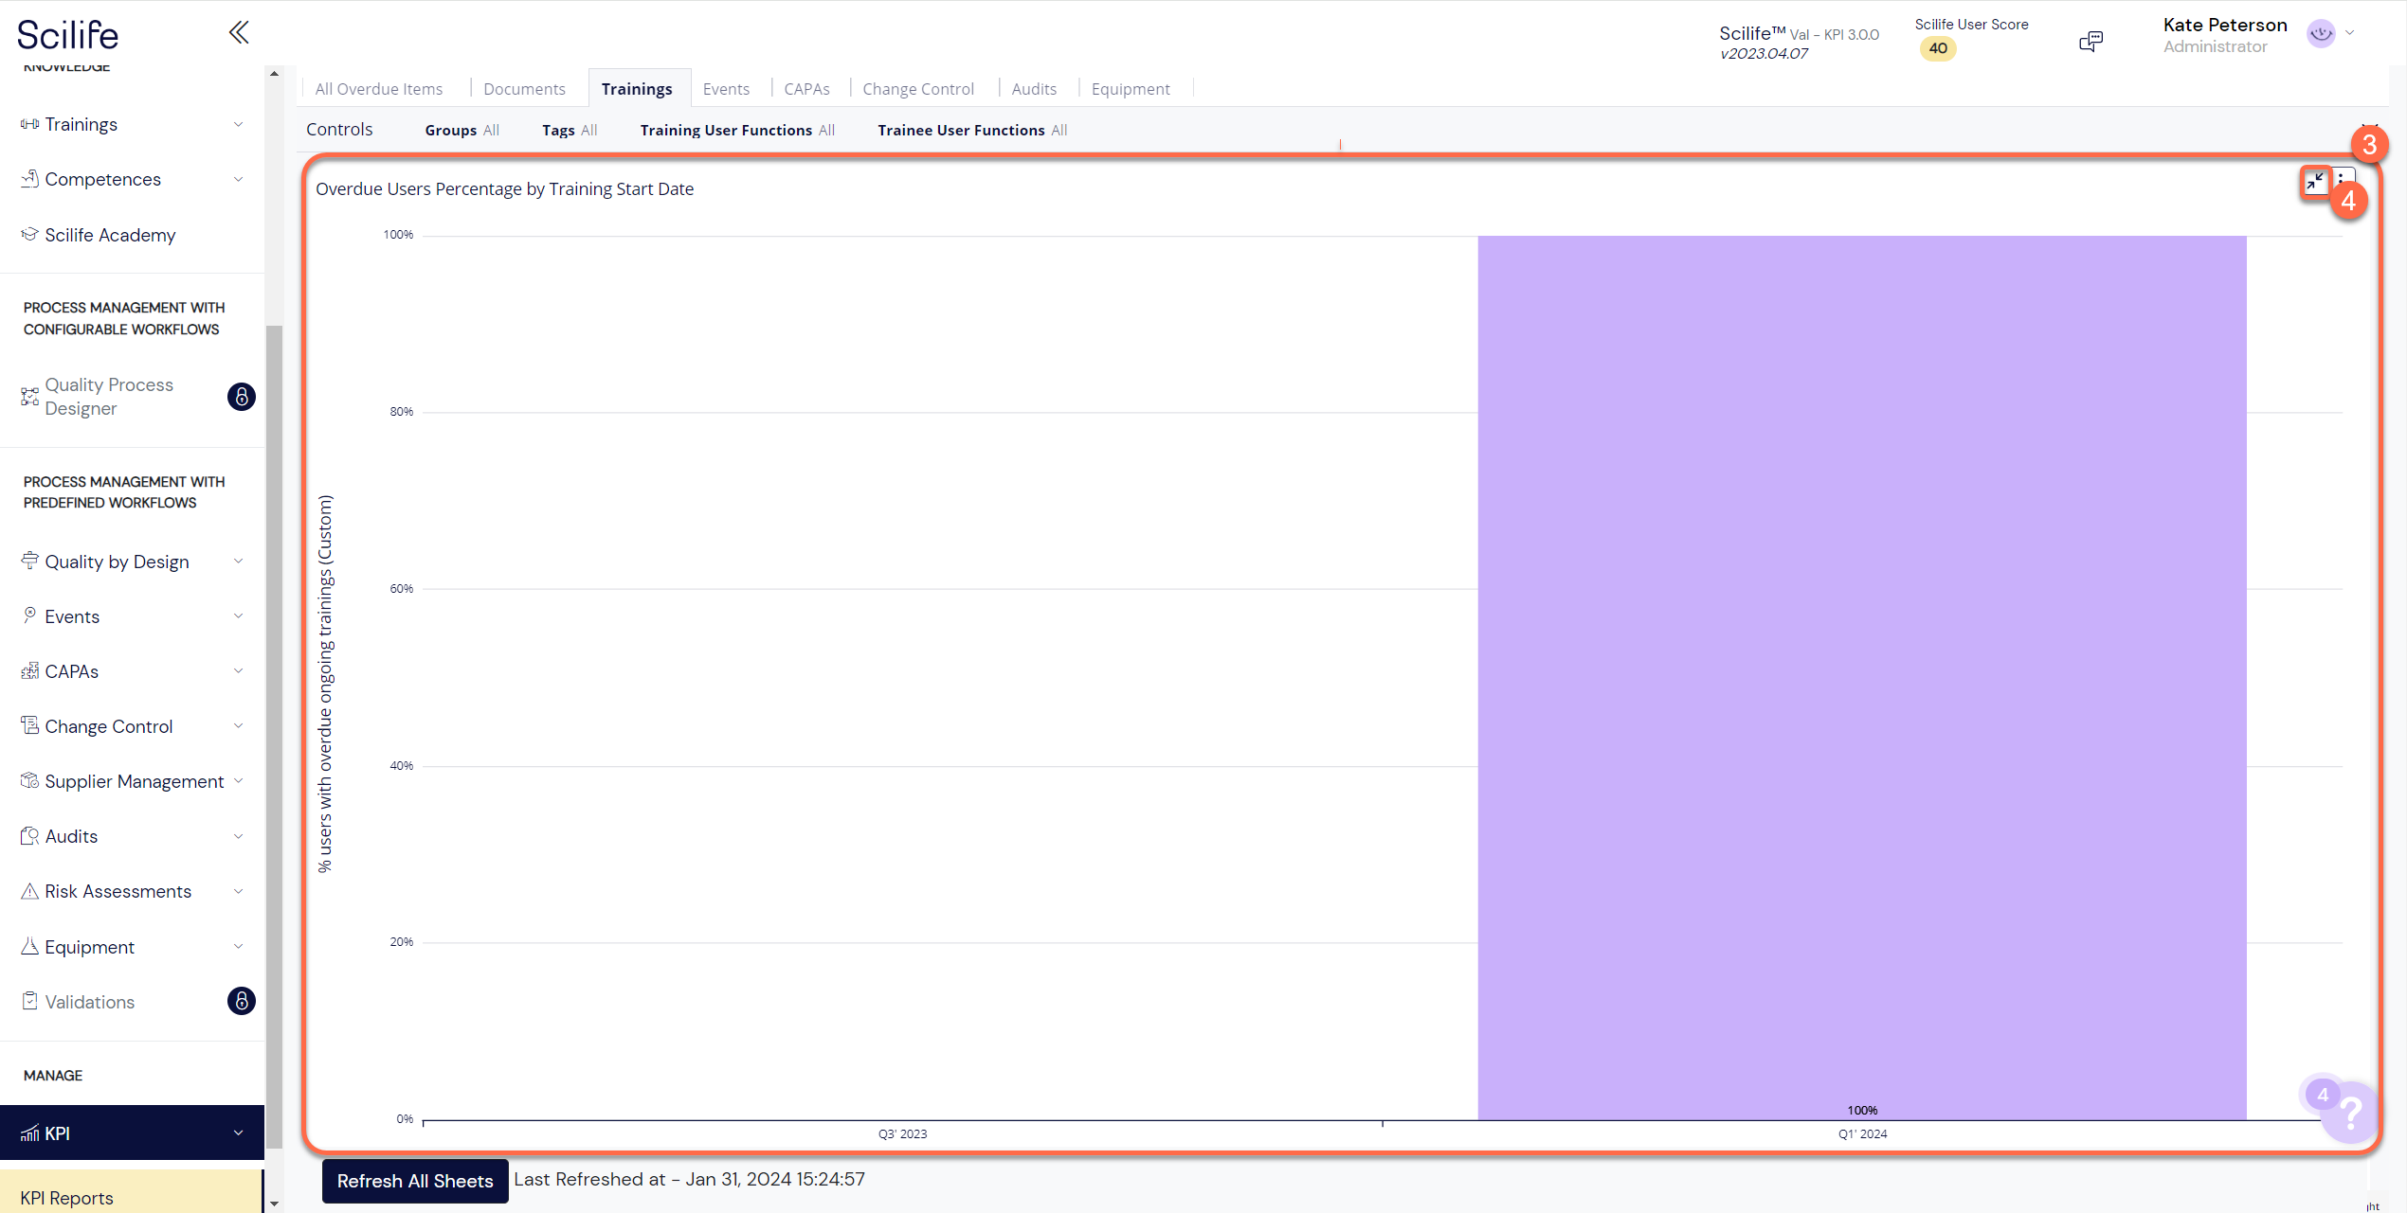Select the Validations icon in the sidebar
The image size is (2407, 1213).
pos(28,1001)
